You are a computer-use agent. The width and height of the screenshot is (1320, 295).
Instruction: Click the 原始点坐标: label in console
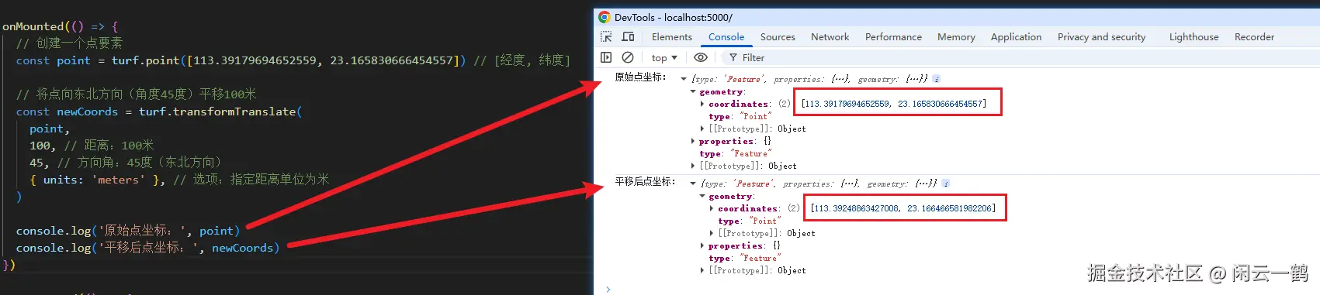[640, 77]
